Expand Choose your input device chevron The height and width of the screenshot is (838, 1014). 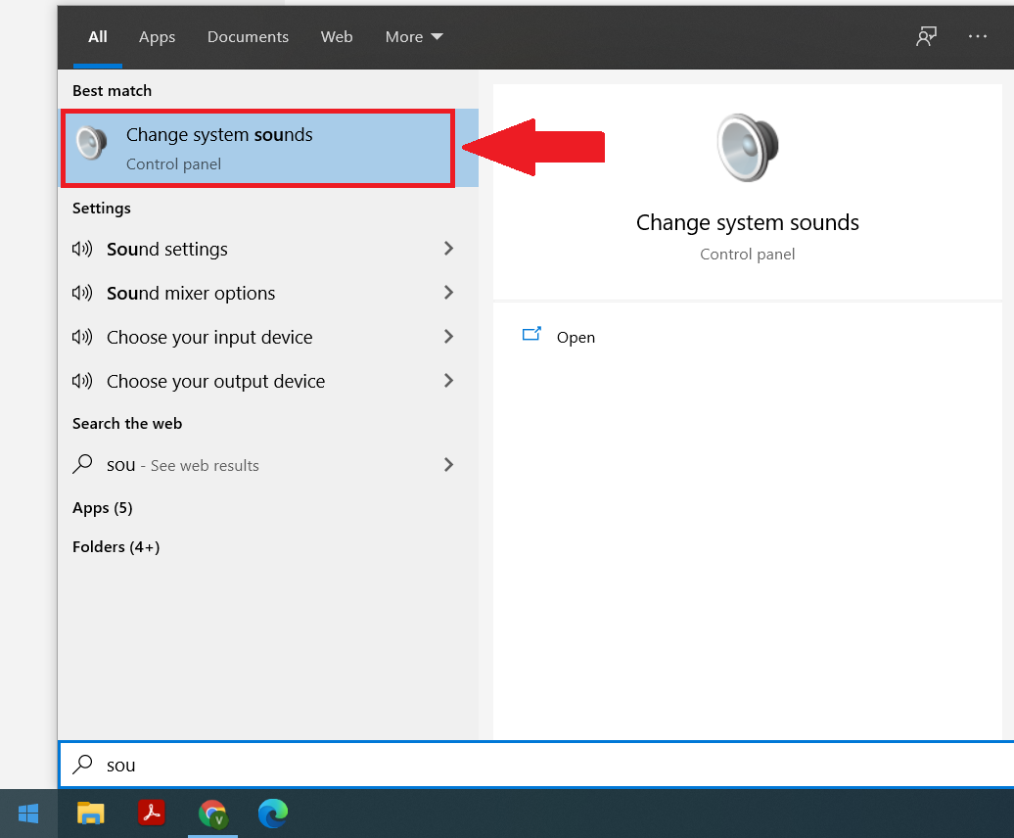coord(448,336)
